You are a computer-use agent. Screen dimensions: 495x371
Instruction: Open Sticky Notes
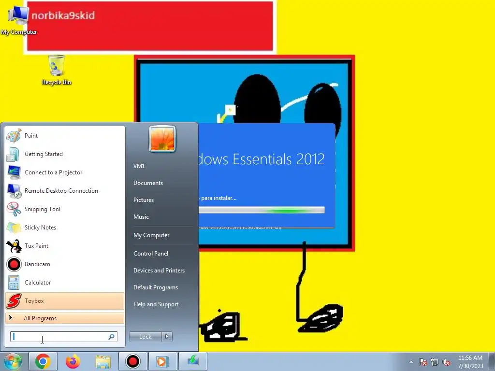[65, 228]
